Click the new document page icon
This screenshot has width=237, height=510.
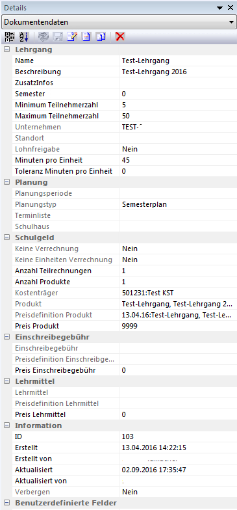click(86, 36)
